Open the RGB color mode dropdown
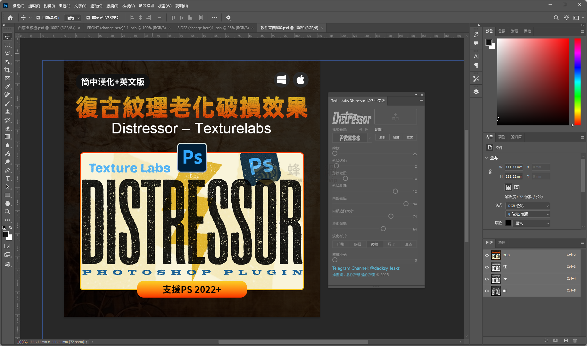 [528, 206]
